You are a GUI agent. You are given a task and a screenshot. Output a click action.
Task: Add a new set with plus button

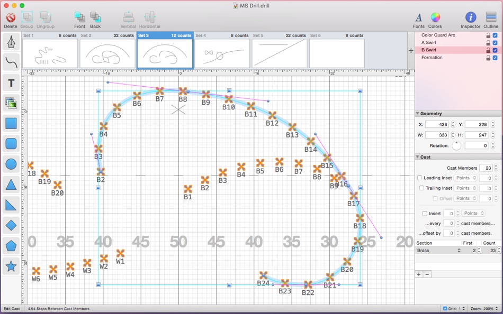[411, 51]
